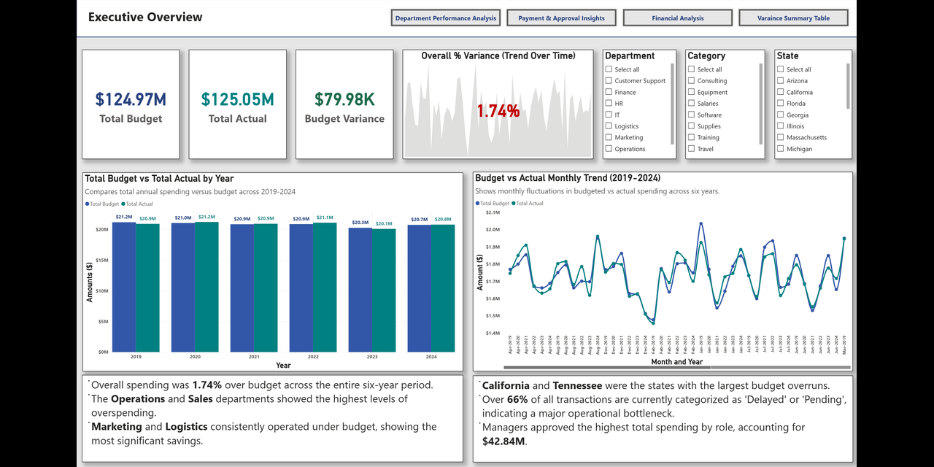Open Department Performance Analysis page

[x=446, y=18]
